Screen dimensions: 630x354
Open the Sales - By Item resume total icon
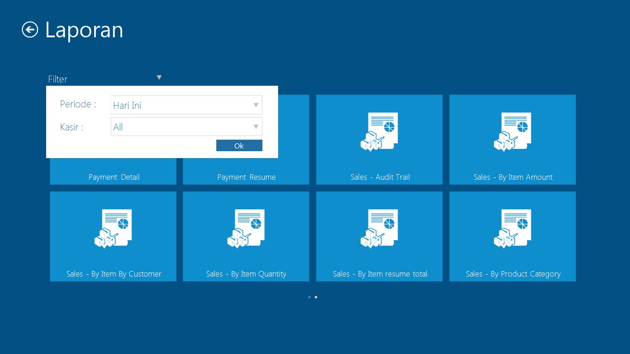click(x=379, y=229)
